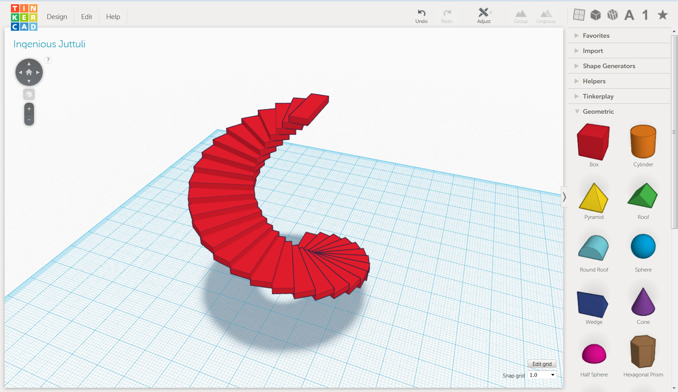
Task: Toggle the Tinkerplay section open
Action: [x=598, y=96]
